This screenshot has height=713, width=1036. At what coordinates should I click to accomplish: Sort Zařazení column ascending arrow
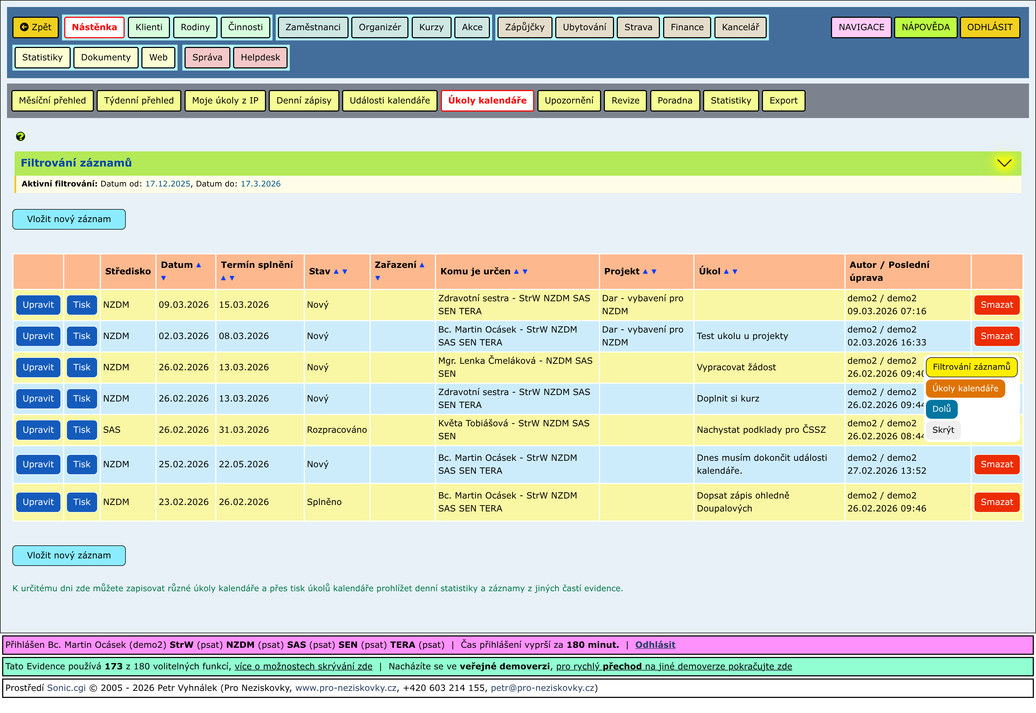(422, 265)
